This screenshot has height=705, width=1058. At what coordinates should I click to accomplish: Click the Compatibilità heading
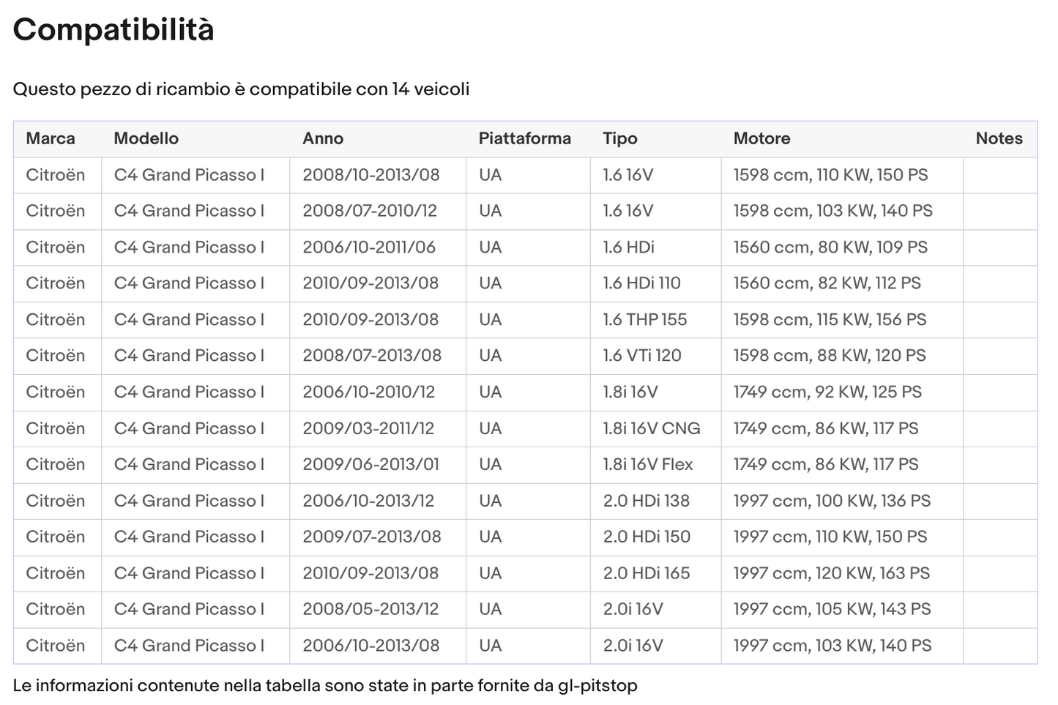113,30
